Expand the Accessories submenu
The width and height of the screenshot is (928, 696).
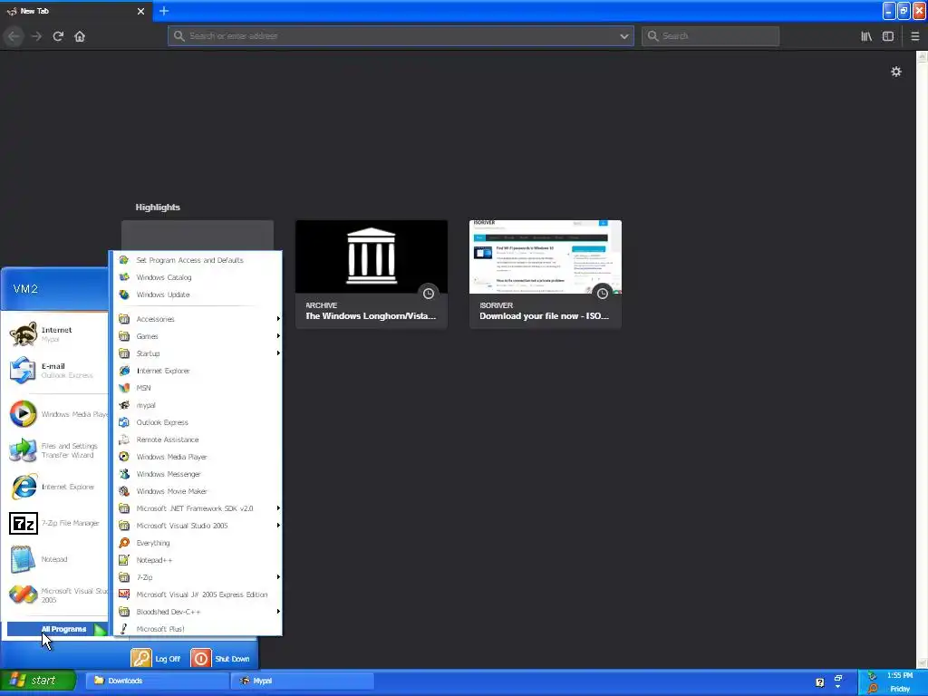(198, 319)
